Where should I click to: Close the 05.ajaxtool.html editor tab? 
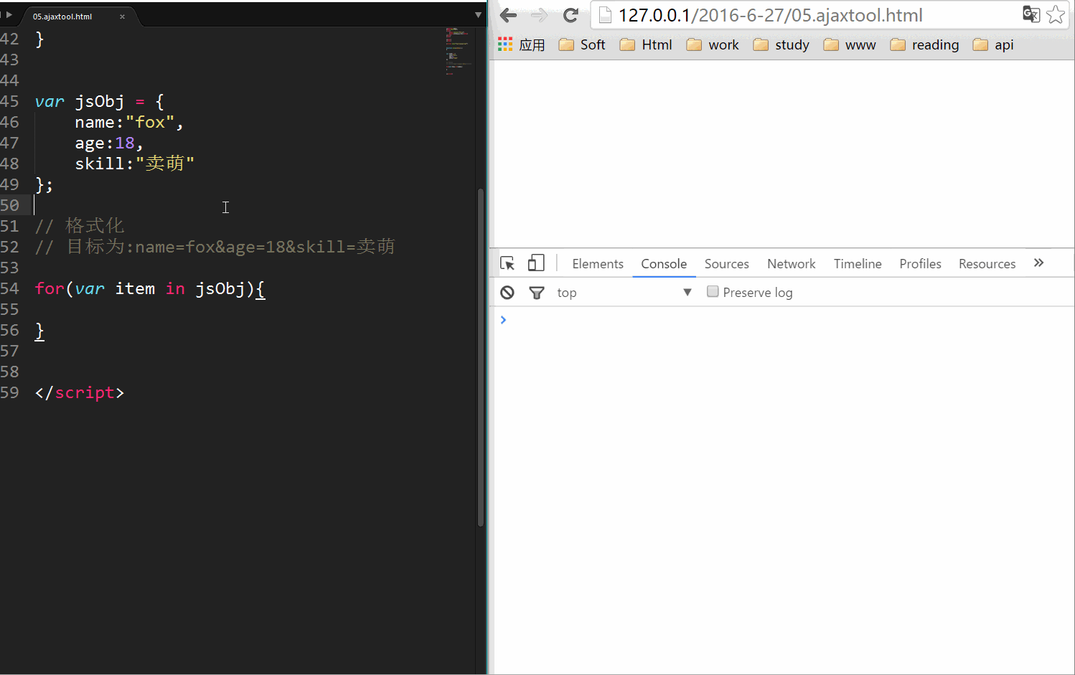[121, 14]
